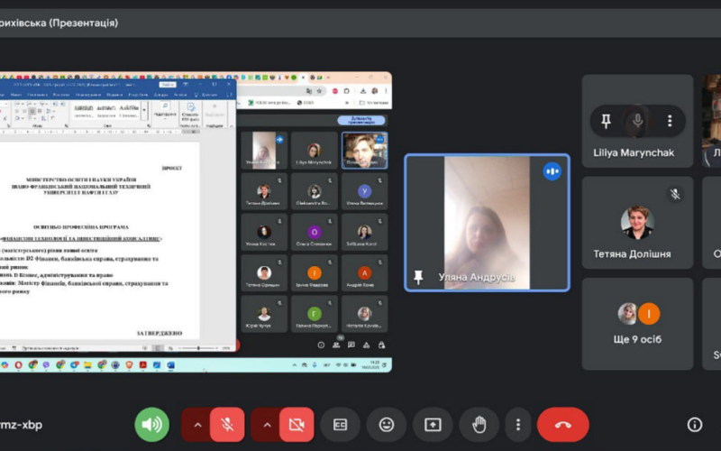The image size is (721, 451).
Task: Click the downloads icon in shared Chrome
Action: tap(363, 91)
